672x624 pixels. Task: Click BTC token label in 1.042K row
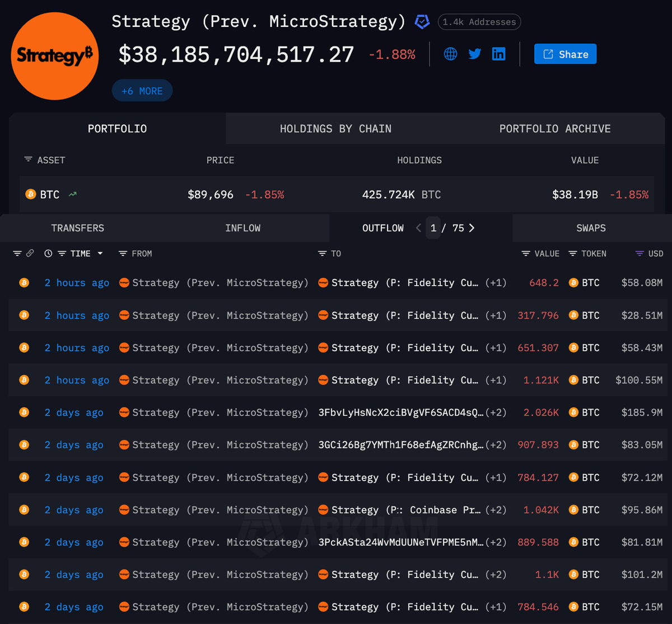[x=591, y=510]
